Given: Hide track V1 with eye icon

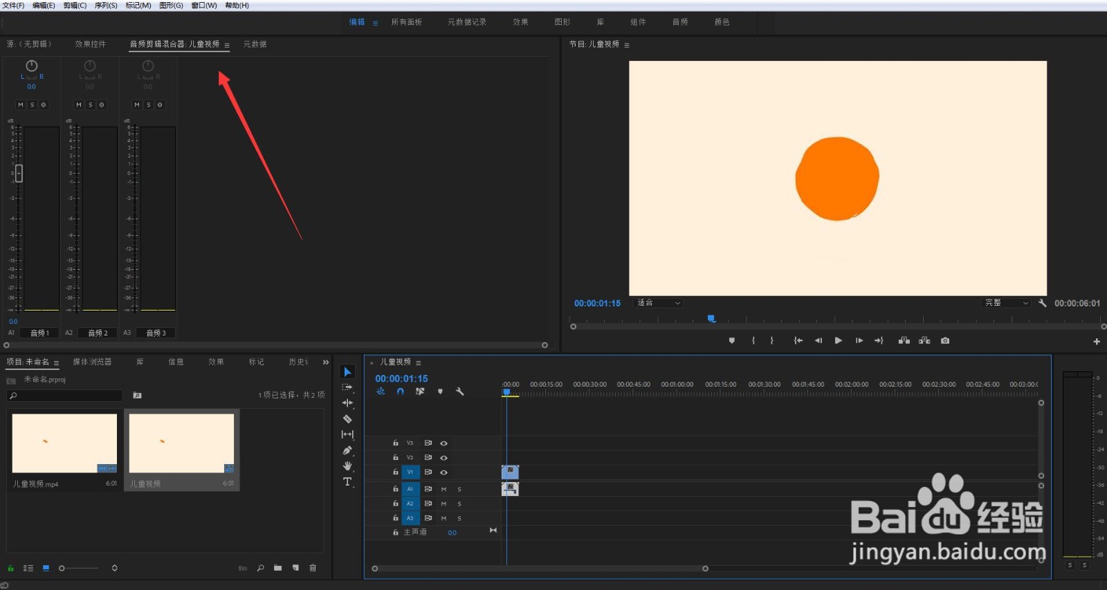Looking at the screenshot, I should [x=444, y=472].
